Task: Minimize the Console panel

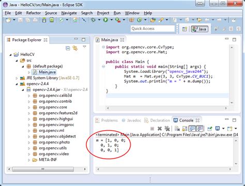Action: (x=227, y=119)
